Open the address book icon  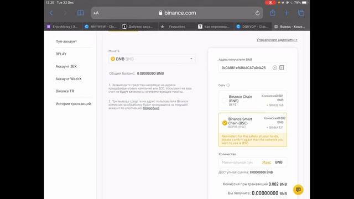pos(282,67)
